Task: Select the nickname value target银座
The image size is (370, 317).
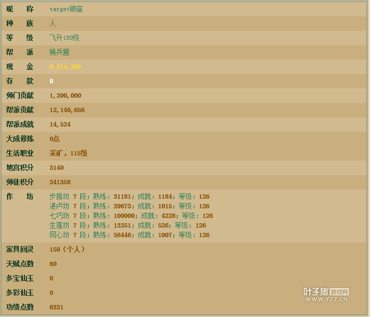Action: coord(66,9)
